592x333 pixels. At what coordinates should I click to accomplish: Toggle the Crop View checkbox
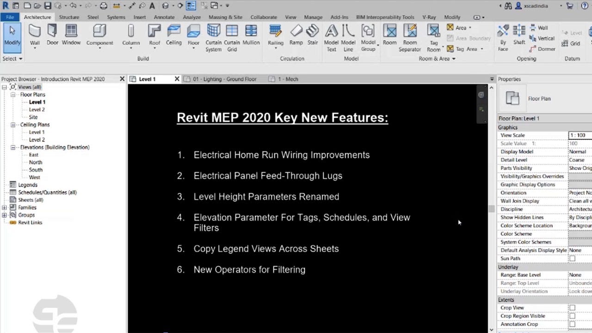click(572, 308)
